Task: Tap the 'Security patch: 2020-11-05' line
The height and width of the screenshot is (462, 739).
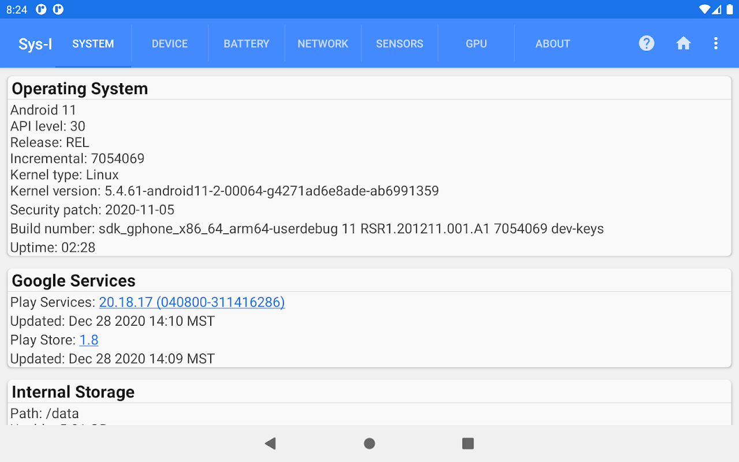Action: [92, 210]
